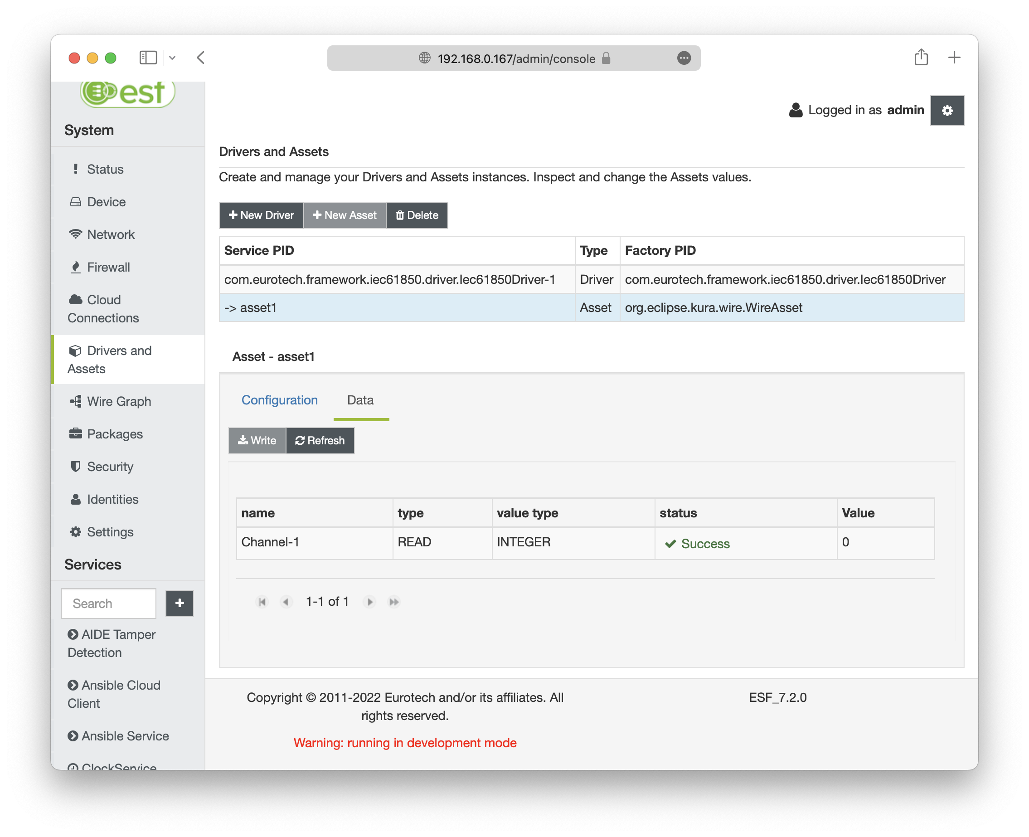Jump to the last page of channels
Screen dimensions: 1029x837
tap(394, 602)
